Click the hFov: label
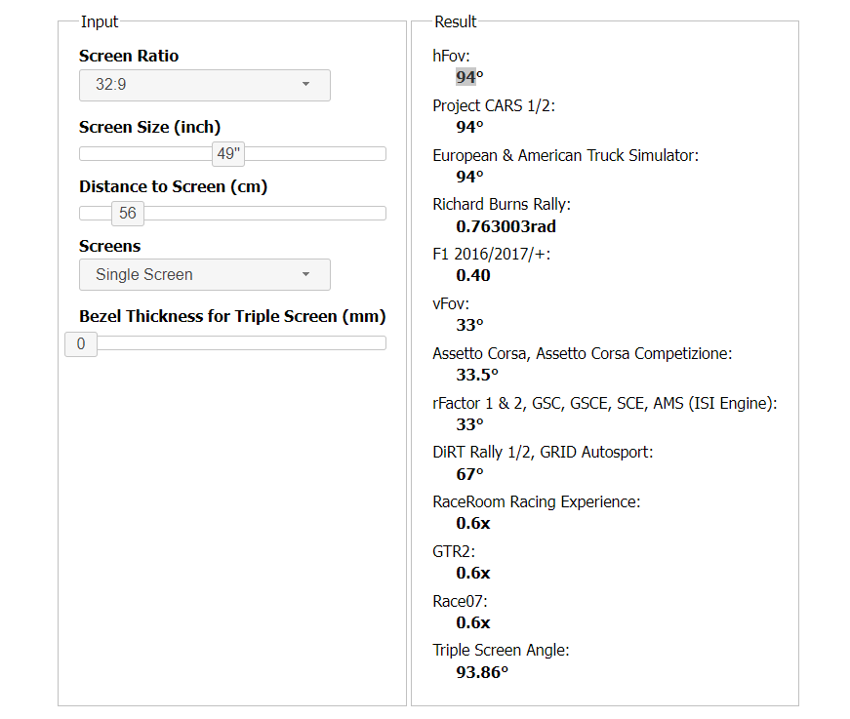Screen dimensions: 850x719 tap(451, 56)
